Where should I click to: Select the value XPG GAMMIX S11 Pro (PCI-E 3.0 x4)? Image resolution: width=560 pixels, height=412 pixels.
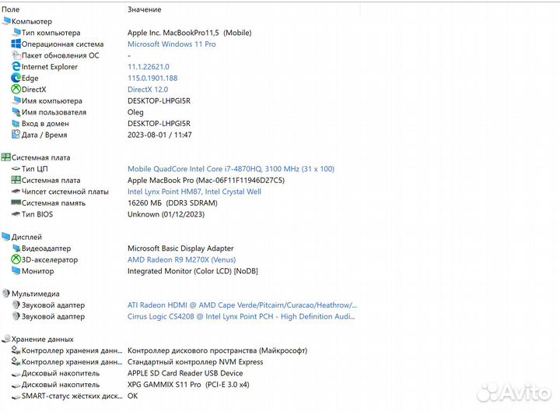188,385
